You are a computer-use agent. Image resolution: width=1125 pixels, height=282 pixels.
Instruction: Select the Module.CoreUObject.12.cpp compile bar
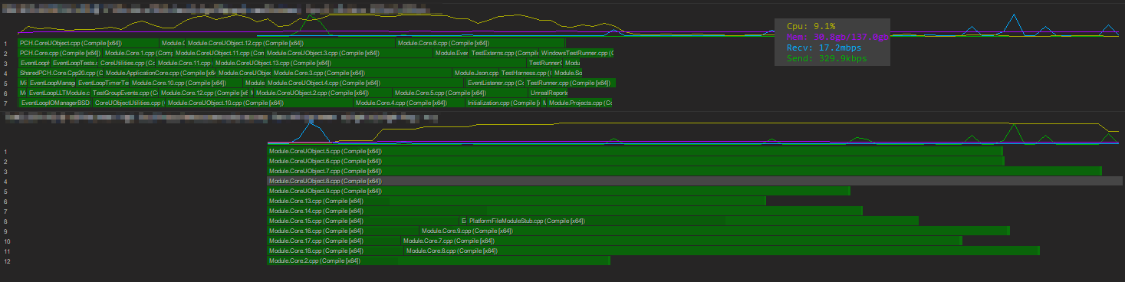click(291, 43)
